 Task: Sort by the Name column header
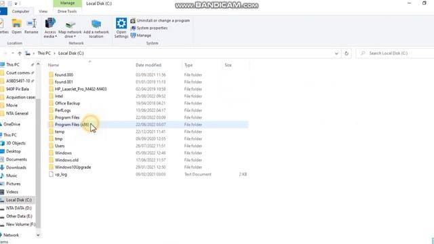[54, 65]
